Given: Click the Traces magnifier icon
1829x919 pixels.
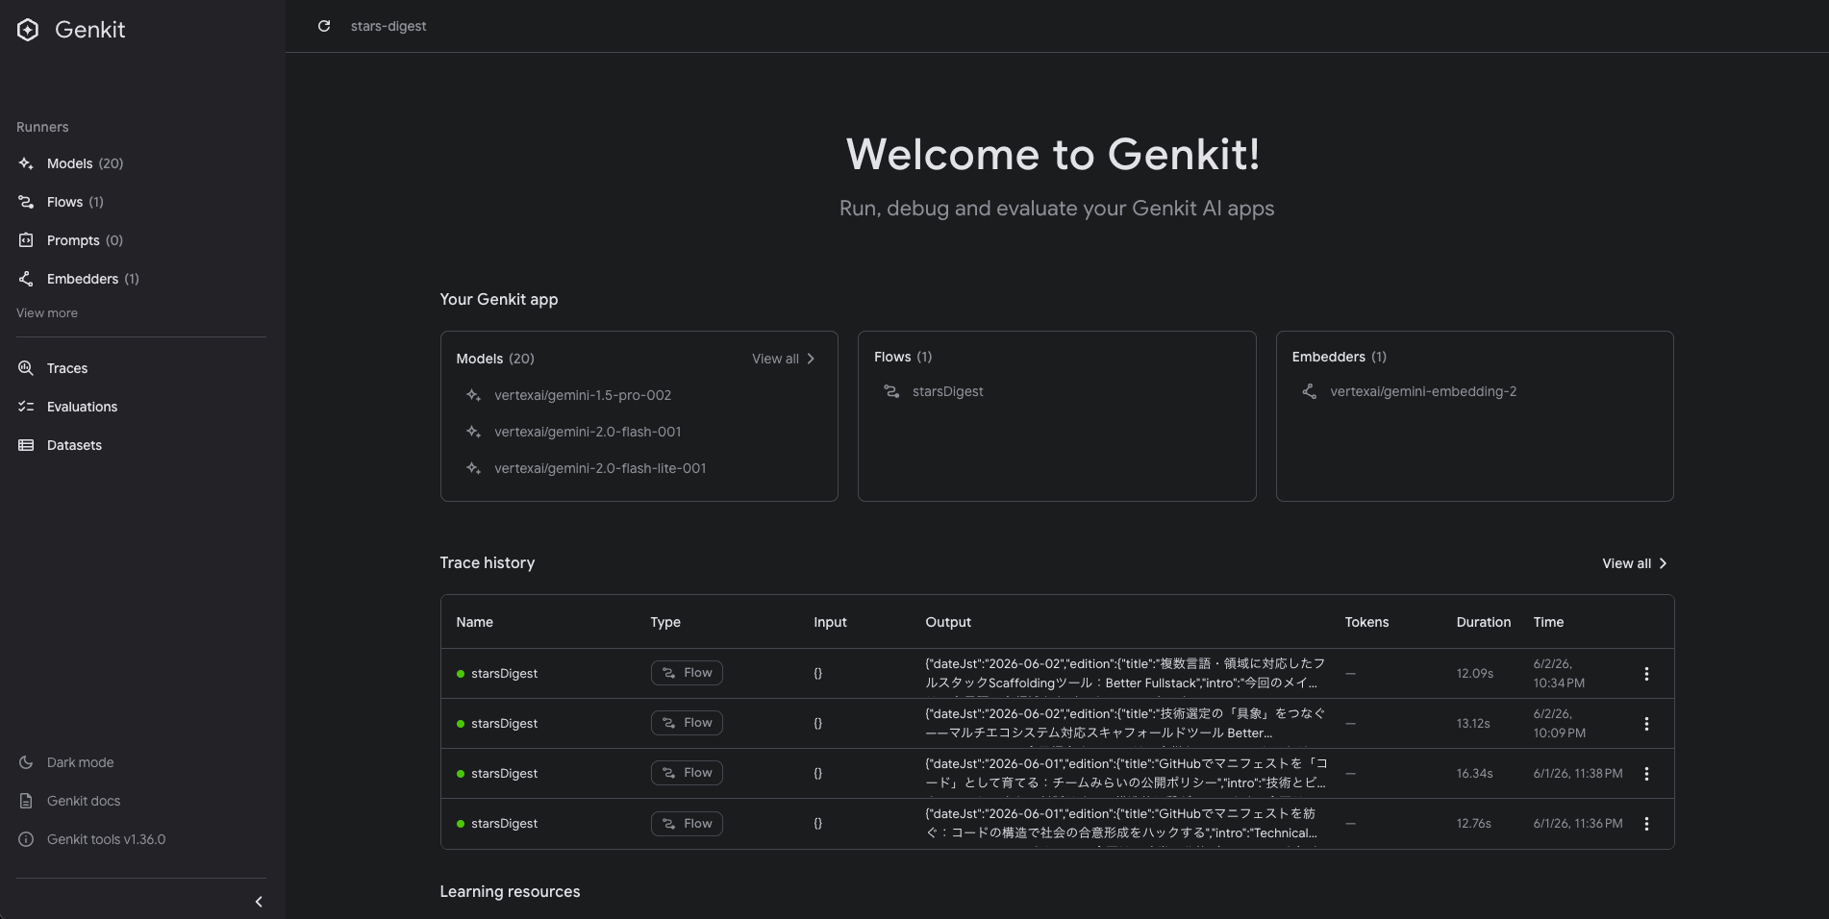Looking at the screenshot, I should [26, 368].
